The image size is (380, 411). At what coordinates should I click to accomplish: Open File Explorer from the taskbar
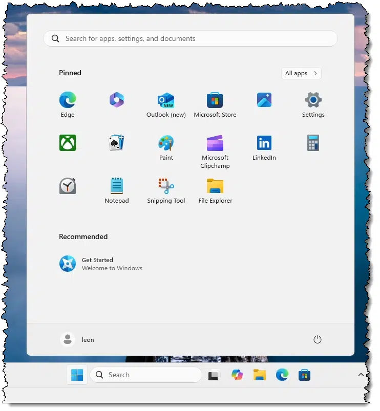pos(259,375)
